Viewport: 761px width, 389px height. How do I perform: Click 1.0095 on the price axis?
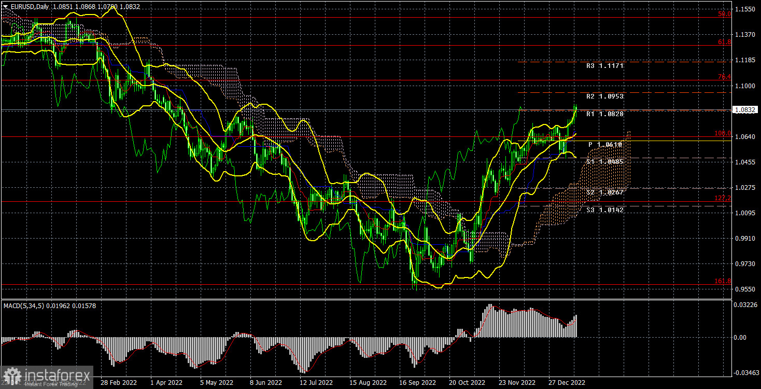pos(746,213)
